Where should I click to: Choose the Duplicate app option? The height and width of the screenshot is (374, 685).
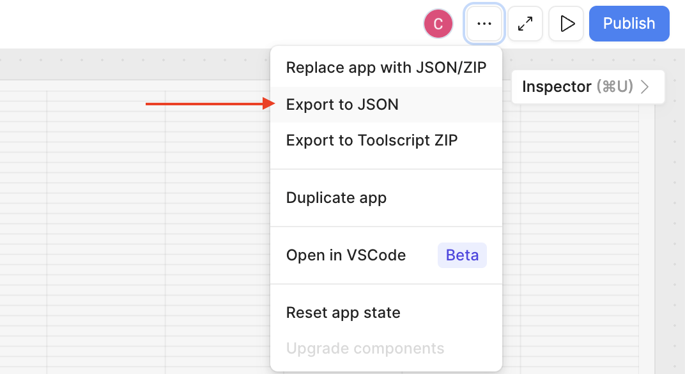coord(336,198)
